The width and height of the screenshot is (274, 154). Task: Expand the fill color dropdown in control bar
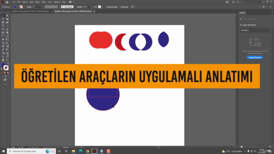coord(18,7)
